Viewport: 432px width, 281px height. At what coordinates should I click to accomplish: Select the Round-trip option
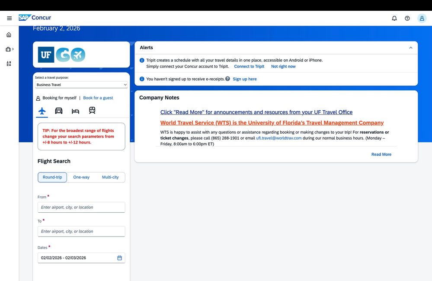[52, 177]
